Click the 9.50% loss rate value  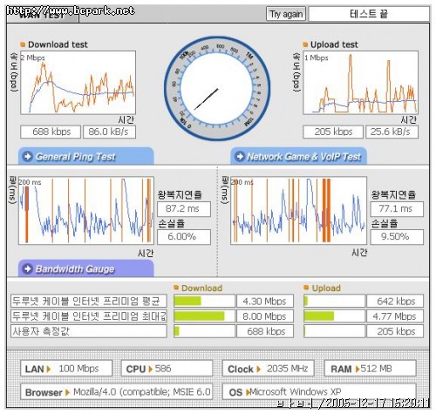tap(397, 237)
